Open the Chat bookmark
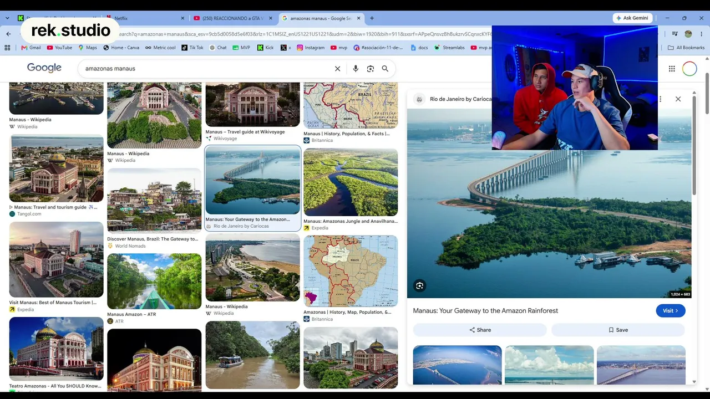The width and height of the screenshot is (710, 399). point(218,48)
